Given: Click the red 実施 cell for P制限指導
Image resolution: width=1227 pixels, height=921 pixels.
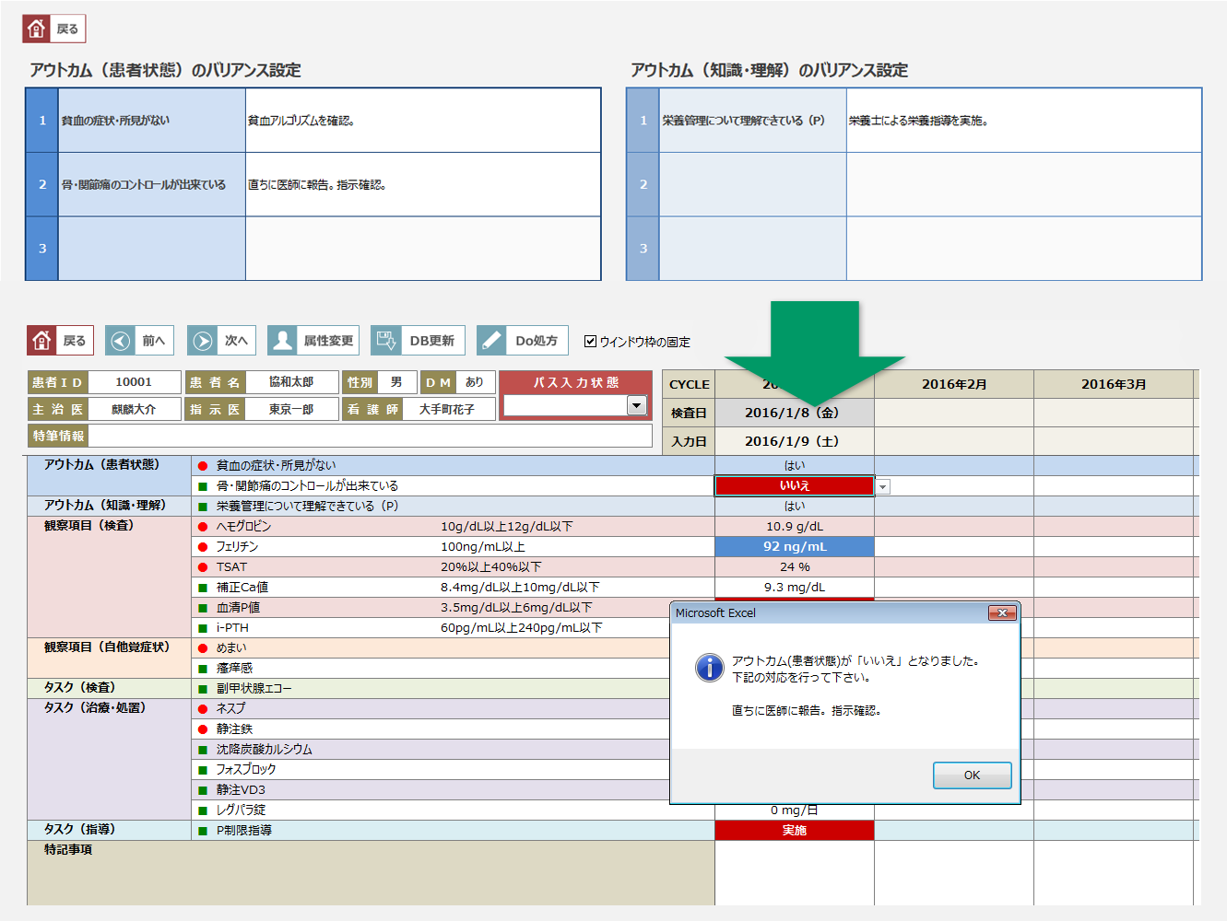Looking at the screenshot, I should click(x=794, y=831).
